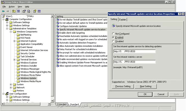Select the Disabled radio button
This screenshot has height=111, width=186.
point(114,41)
